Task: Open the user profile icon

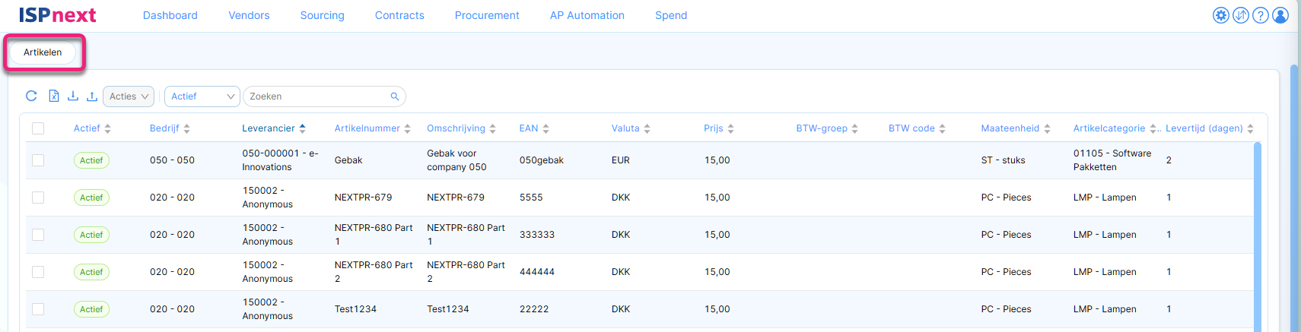Action: pyautogui.click(x=1280, y=15)
